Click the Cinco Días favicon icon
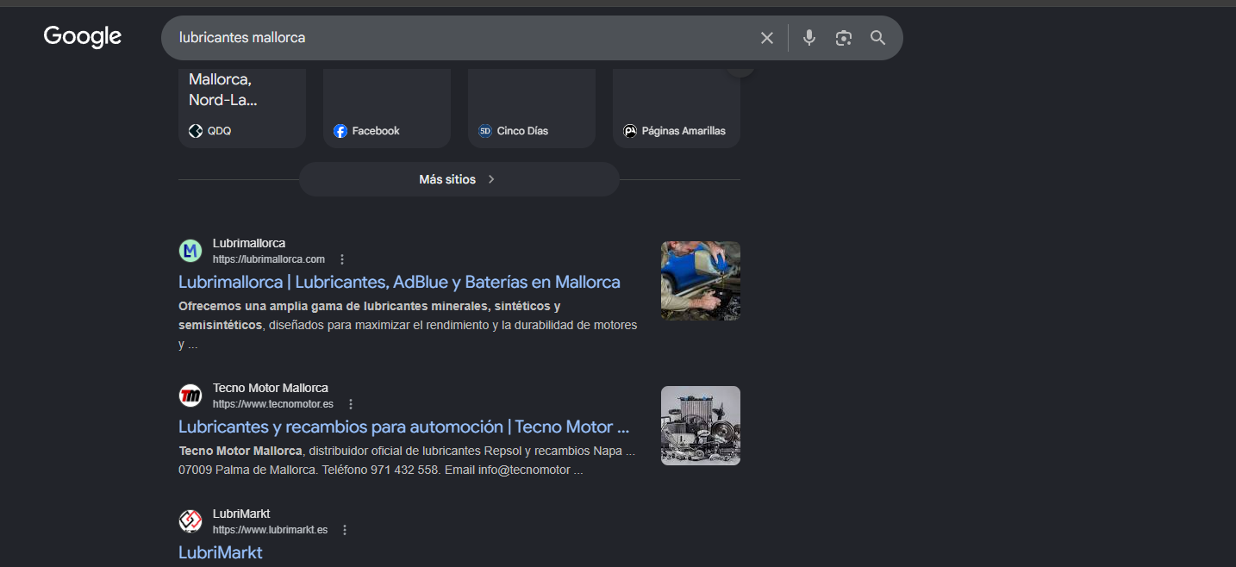The width and height of the screenshot is (1236, 567). click(x=485, y=131)
